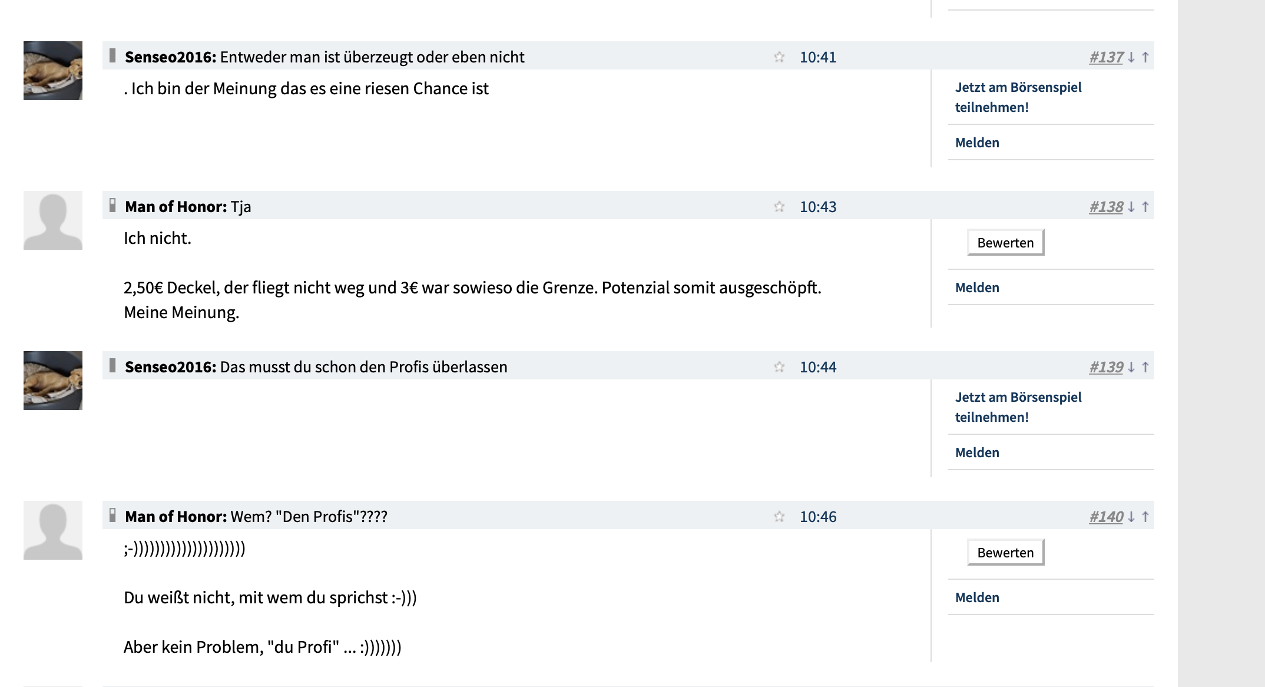Open "Jetzt am Börsenspiel teilnehmen!" beside post #139

click(x=1018, y=407)
